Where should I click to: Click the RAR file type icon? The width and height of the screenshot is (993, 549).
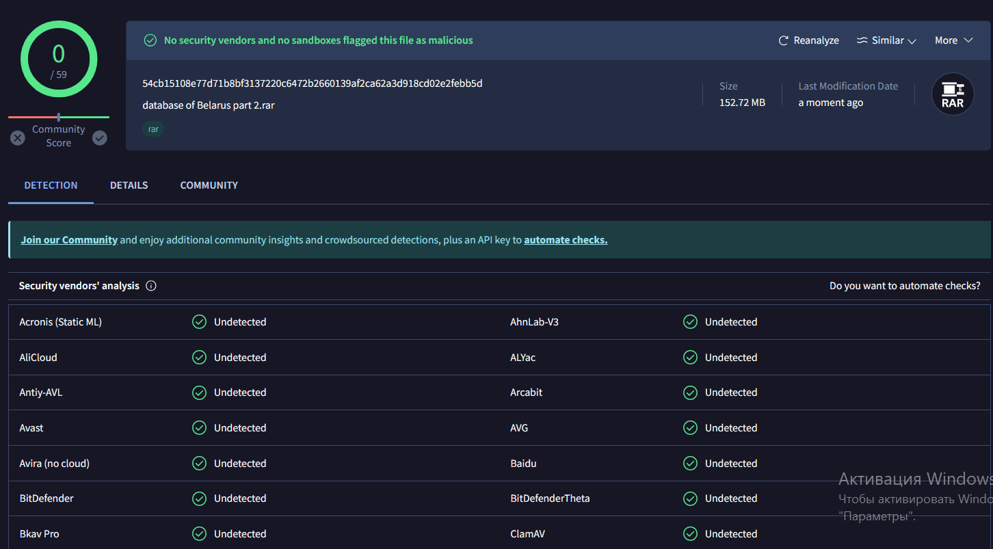click(x=953, y=94)
